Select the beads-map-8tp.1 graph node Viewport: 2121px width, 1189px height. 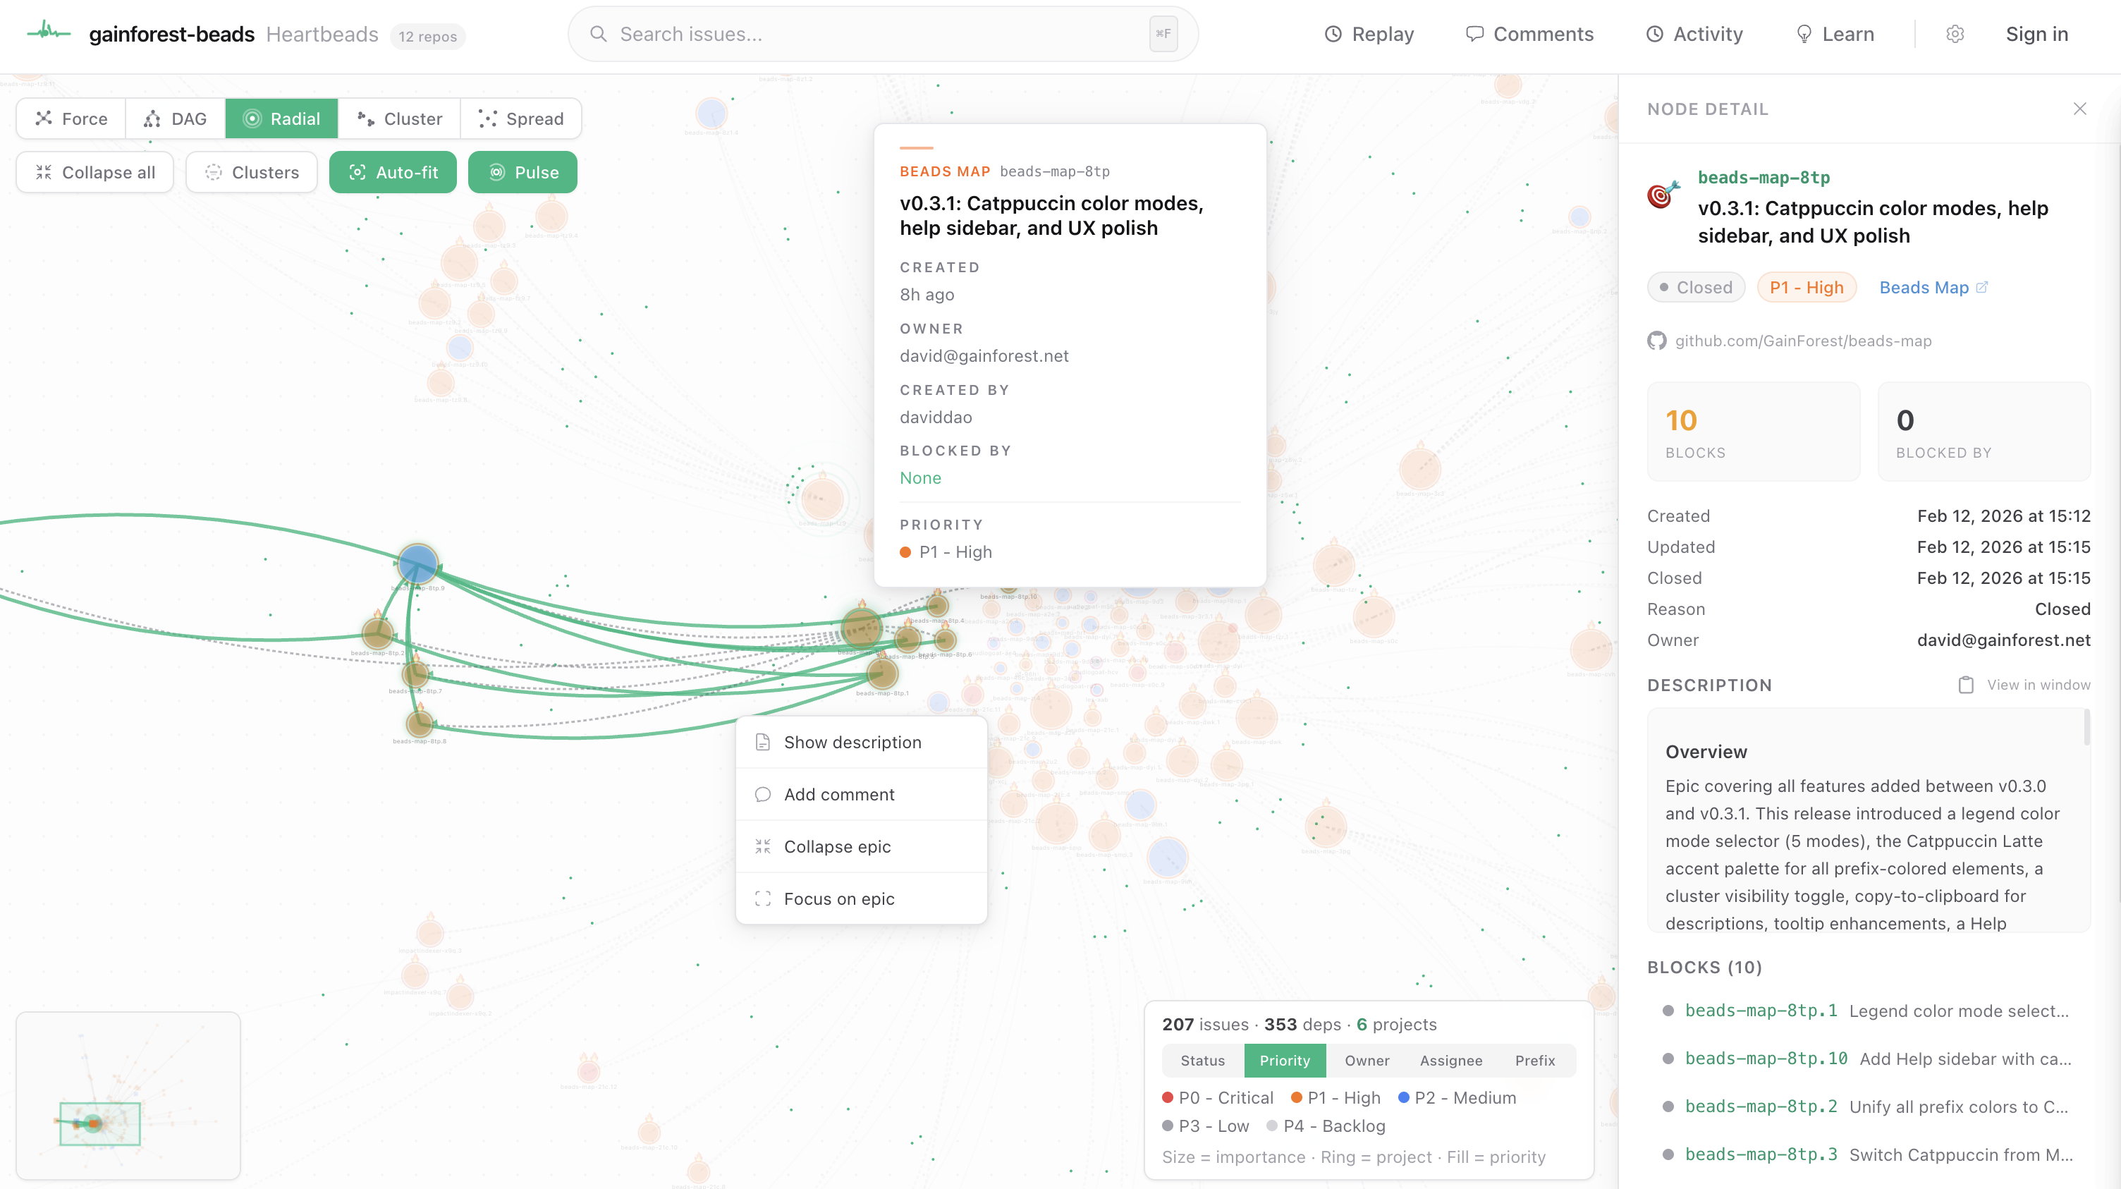(x=882, y=673)
